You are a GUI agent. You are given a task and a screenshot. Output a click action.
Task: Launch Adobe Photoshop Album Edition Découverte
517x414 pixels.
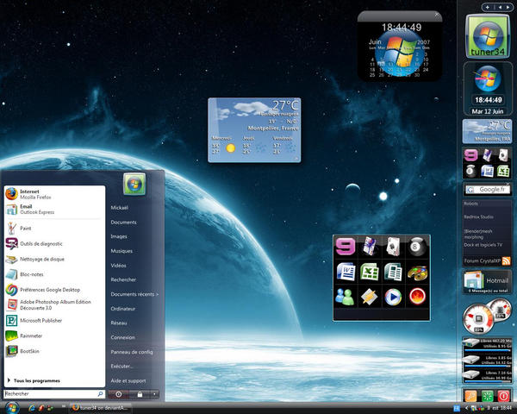click(55, 304)
